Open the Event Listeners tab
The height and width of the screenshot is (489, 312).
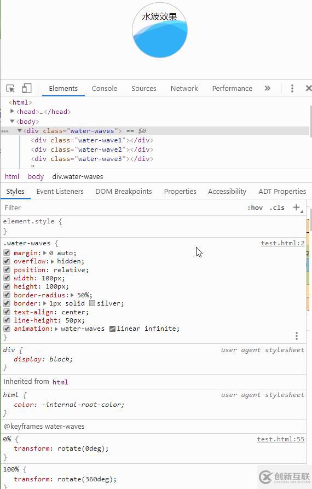pos(60,192)
